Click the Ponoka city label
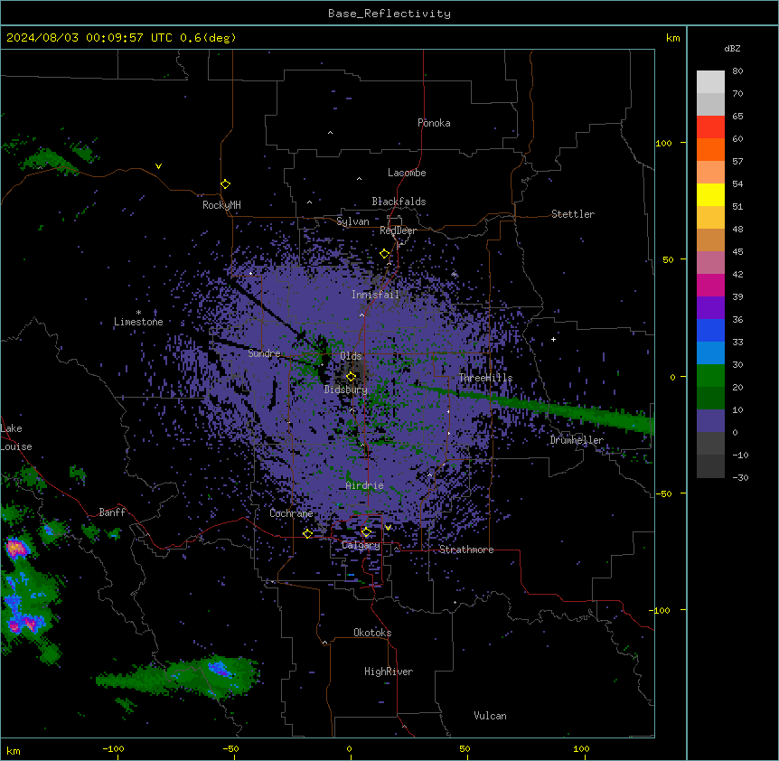Screen dimensions: 779x761 [434, 123]
